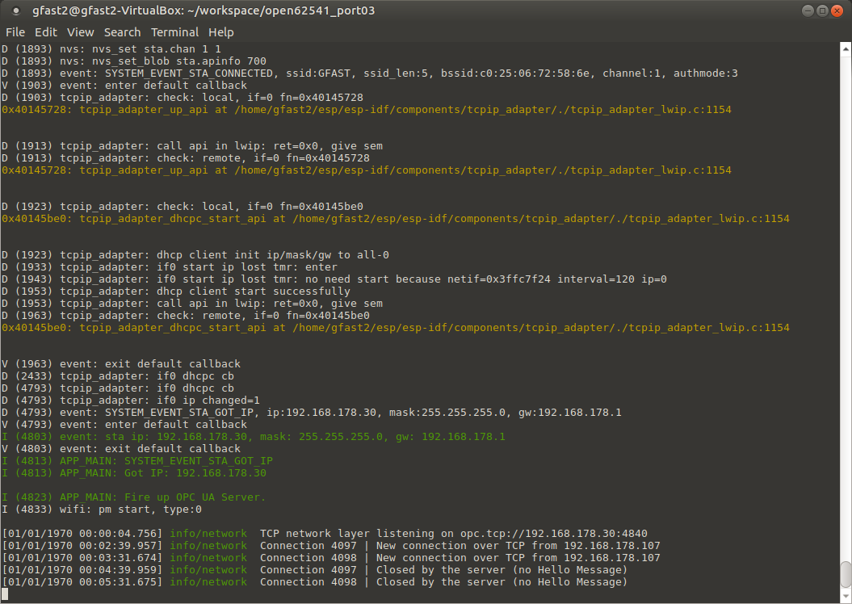The height and width of the screenshot is (604, 852).
Task: Maximize the terminal window
Action: [821, 10]
